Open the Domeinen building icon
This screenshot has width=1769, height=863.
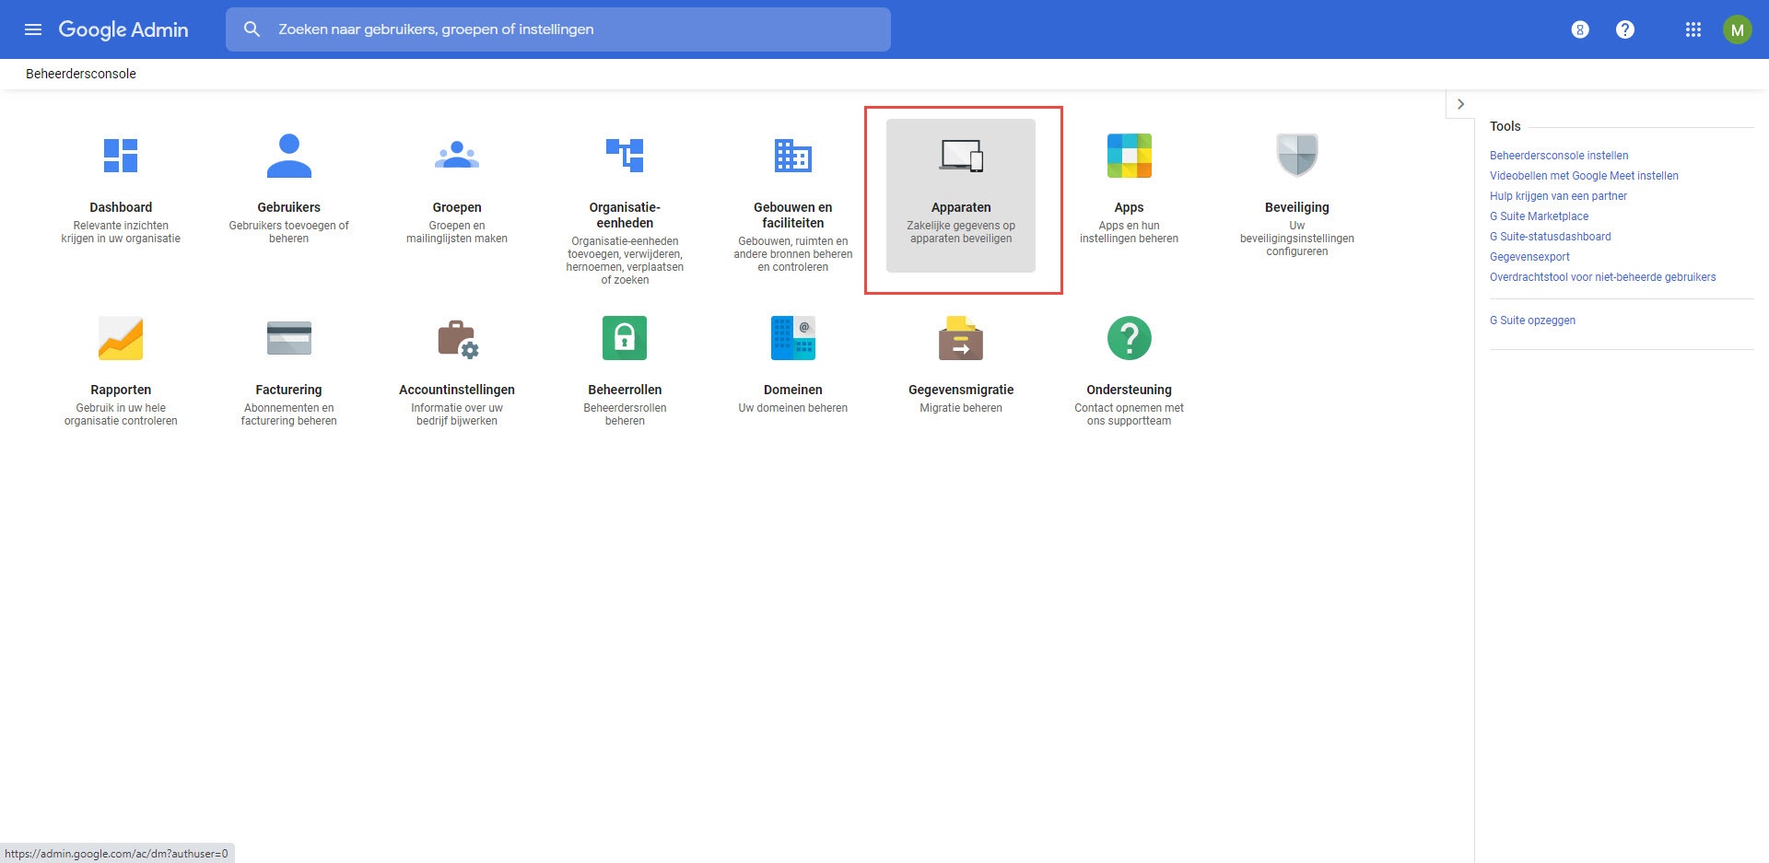coord(793,338)
